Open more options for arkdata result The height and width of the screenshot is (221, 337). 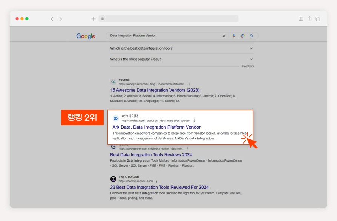194,121
